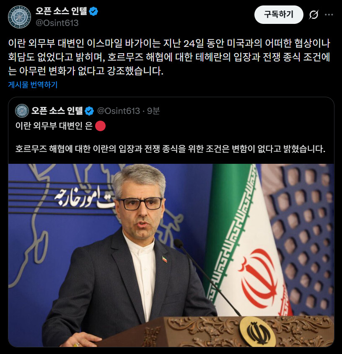Viewport: 342px width, 354px height.
Task: Click the verified badge in the quoted post
Action: pos(89,111)
